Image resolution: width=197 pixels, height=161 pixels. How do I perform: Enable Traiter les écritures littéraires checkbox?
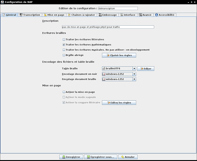pos(64,39)
